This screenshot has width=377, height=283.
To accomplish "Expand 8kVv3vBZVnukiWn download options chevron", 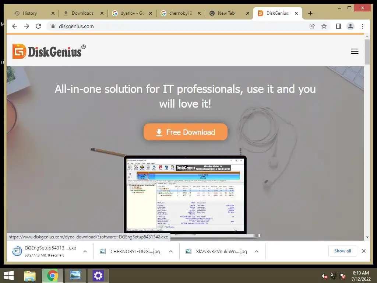I will (257, 251).
